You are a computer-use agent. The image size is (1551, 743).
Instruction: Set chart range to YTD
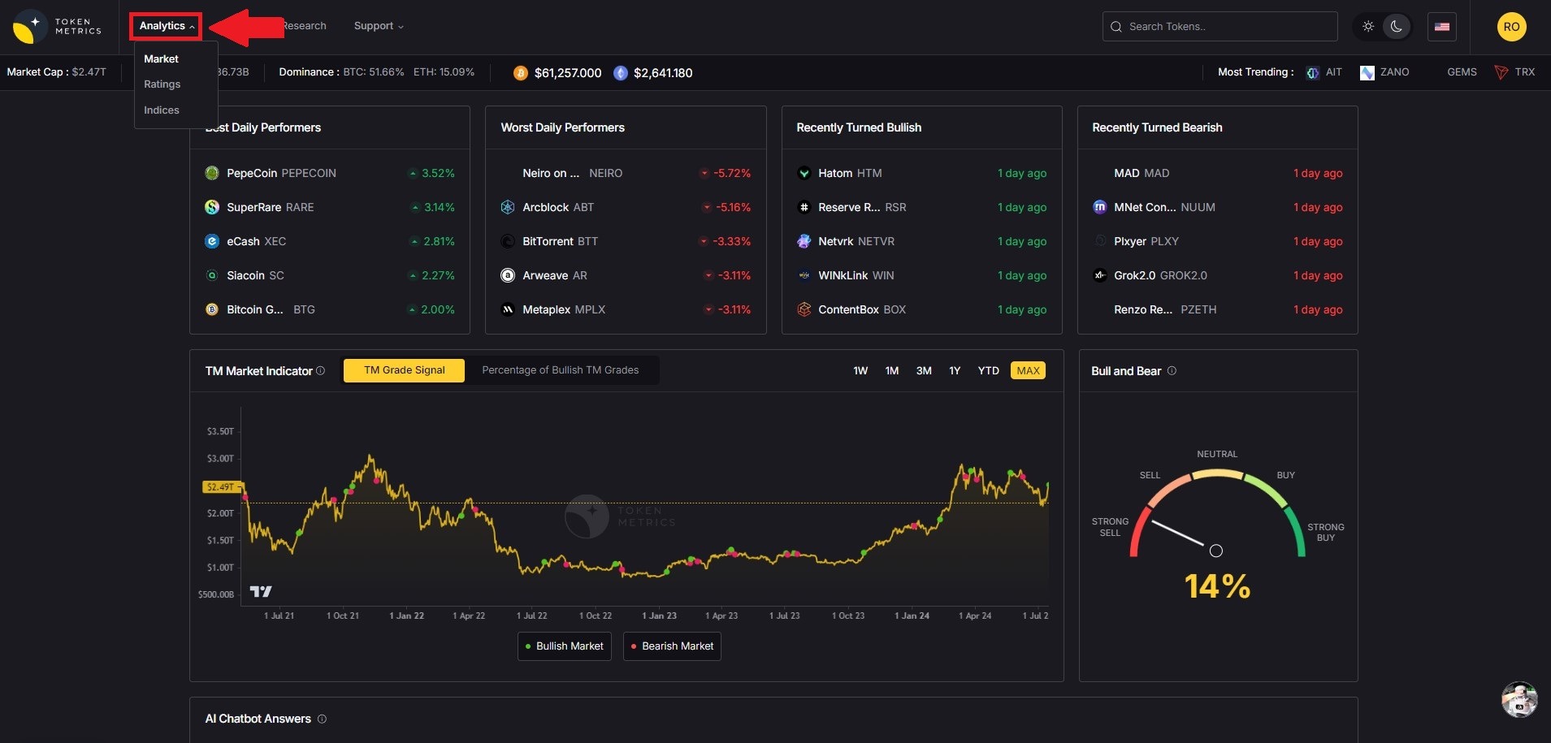988,370
